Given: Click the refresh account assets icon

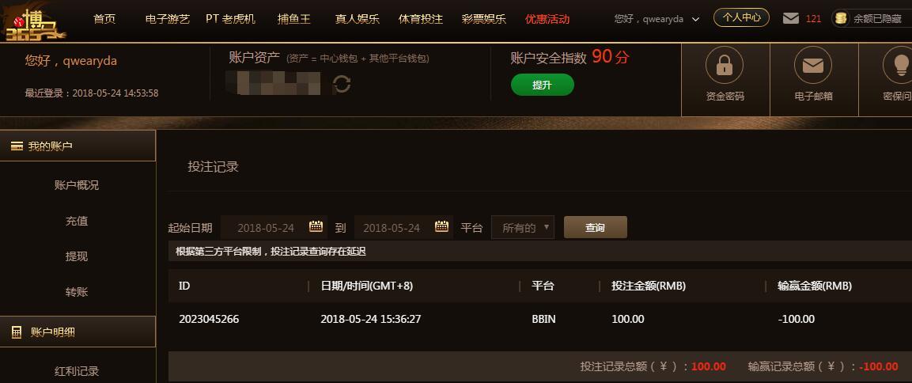Looking at the screenshot, I should (342, 85).
